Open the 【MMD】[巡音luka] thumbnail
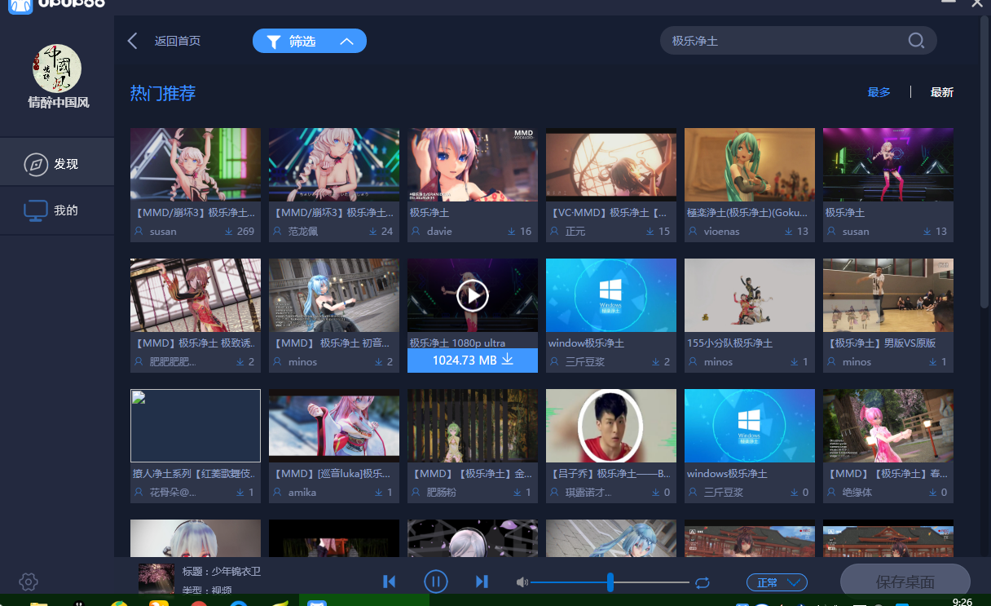 [x=334, y=426]
